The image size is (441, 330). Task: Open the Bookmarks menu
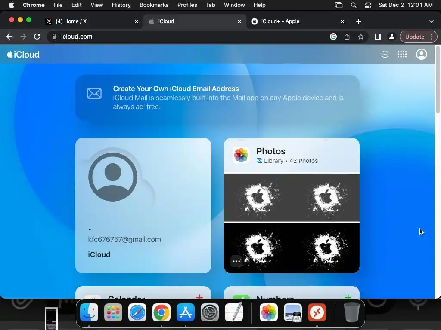(x=154, y=5)
